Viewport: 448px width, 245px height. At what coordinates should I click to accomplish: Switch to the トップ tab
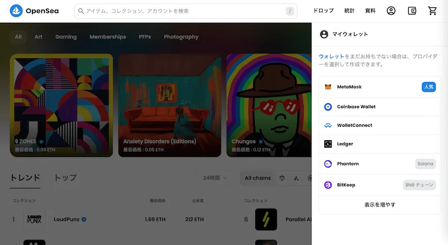66,178
